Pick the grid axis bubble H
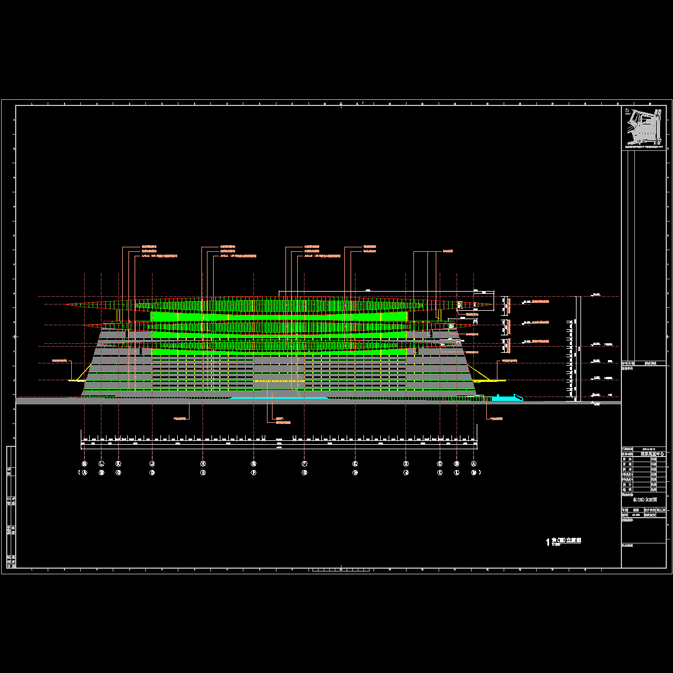The image size is (673, 673). tap(203, 464)
